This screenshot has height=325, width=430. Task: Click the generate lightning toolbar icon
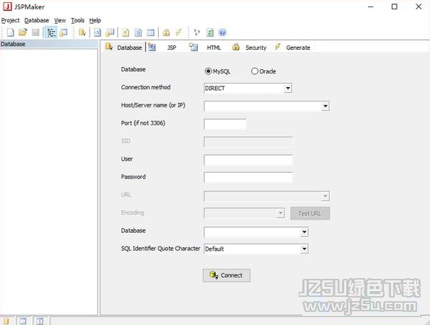[x=179, y=32]
